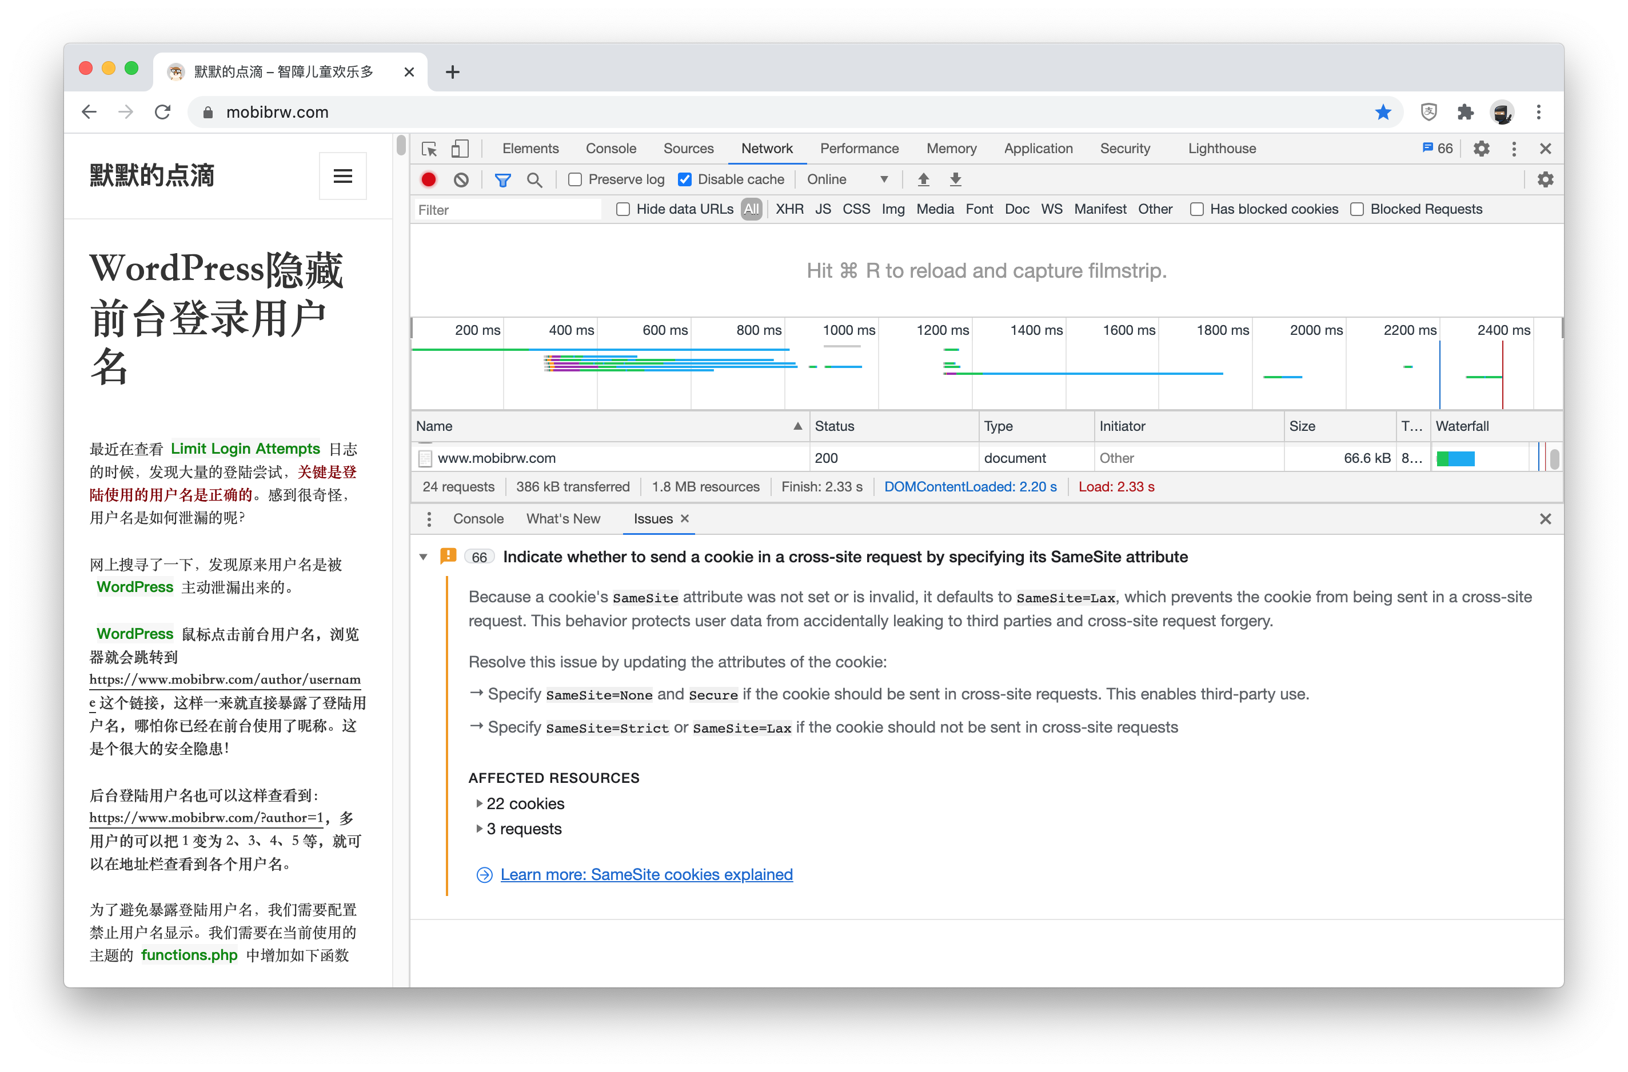Toggle the network filter funnel
Image resolution: width=1628 pixels, height=1072 pixels.
click(502, 179)
